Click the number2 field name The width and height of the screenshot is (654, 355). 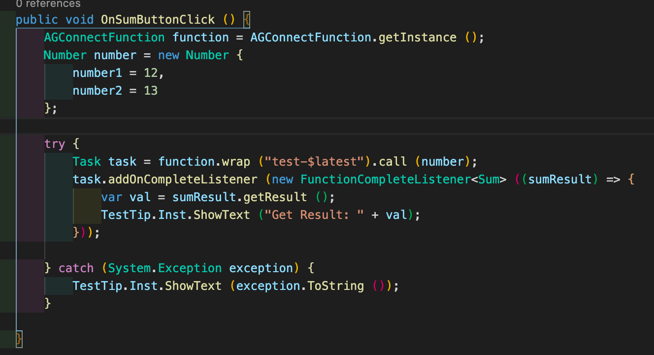(98, 91)
